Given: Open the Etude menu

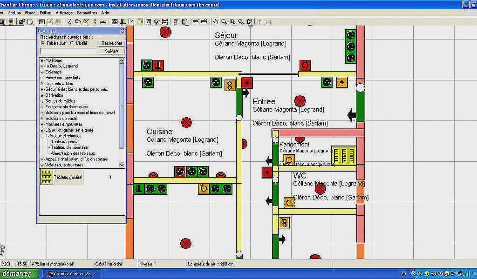Looking at the screenshot, I should click(30, 13).
